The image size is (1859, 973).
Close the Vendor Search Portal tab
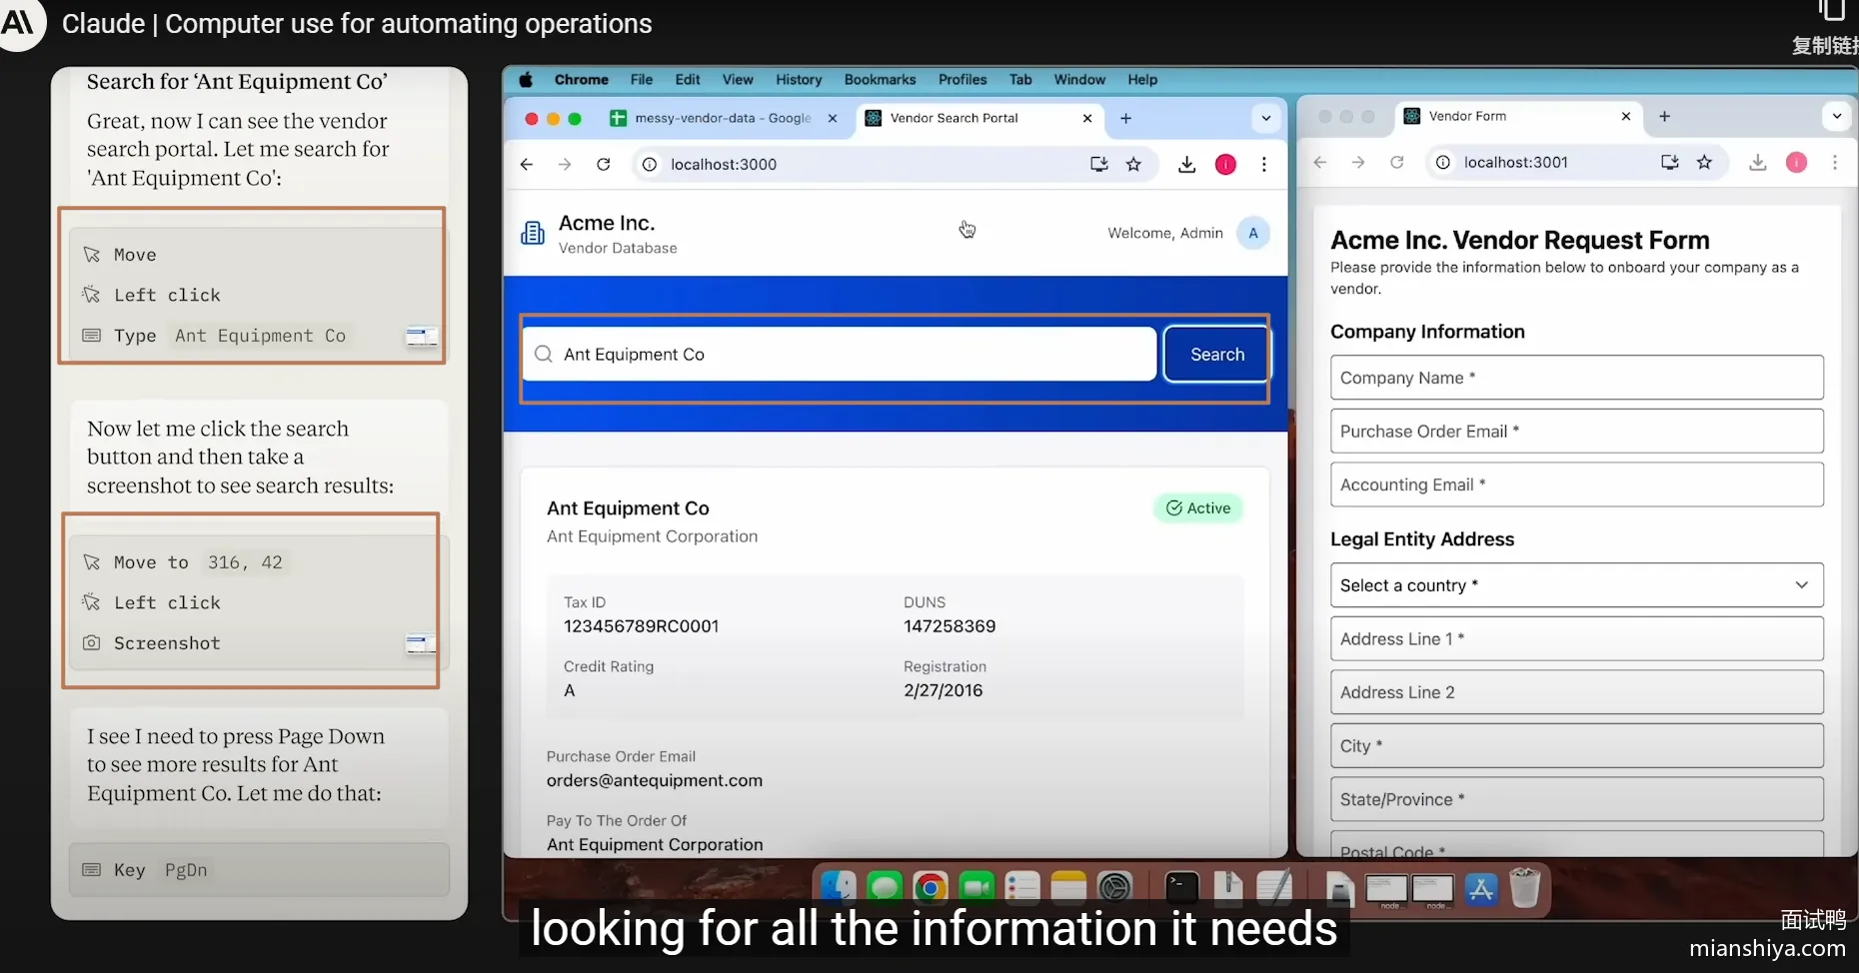1087,118
